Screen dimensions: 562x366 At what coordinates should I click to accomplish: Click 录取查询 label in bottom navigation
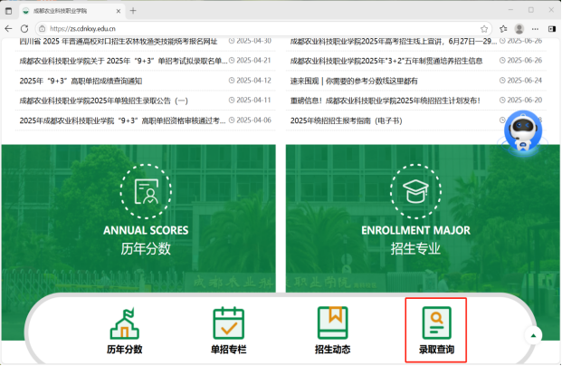pyautogui.click(x=436, y=350)
